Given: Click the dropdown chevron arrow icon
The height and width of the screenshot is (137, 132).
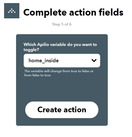Looking at the screenshot, I should [x=94, y=60].
